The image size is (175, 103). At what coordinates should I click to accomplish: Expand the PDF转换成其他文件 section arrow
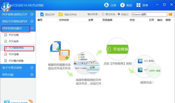(x=32, y=14)
